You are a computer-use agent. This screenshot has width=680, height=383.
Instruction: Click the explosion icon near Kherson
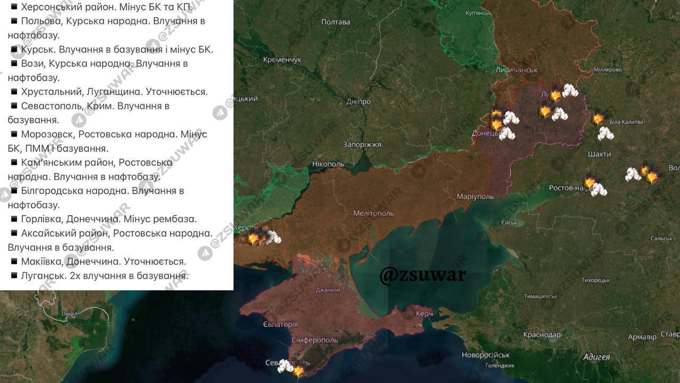pos(254,239)
